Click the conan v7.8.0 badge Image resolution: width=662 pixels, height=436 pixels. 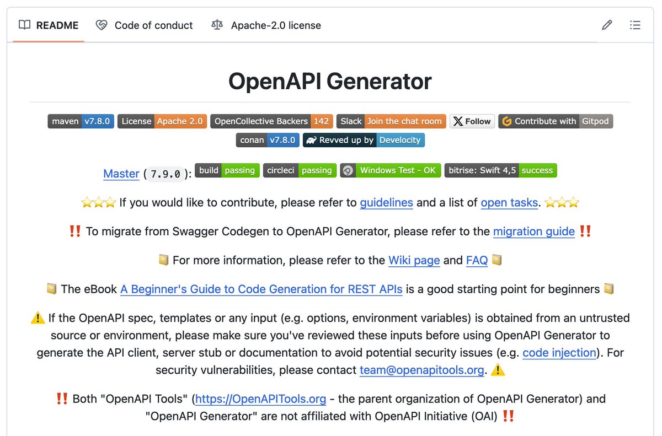(268, 140)
